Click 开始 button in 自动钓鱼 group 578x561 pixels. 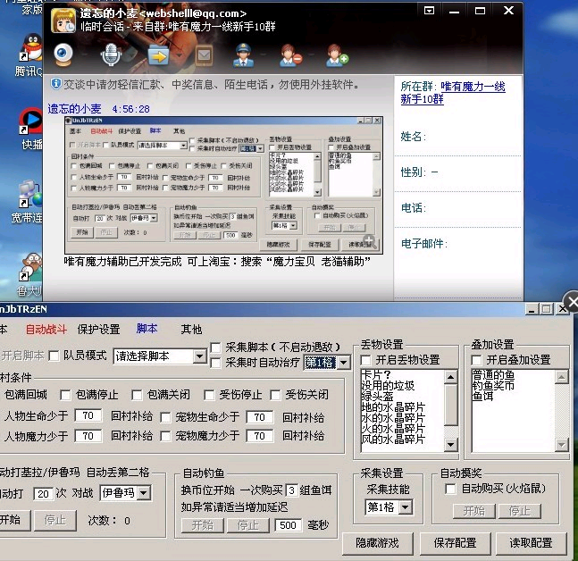[203, 525]
